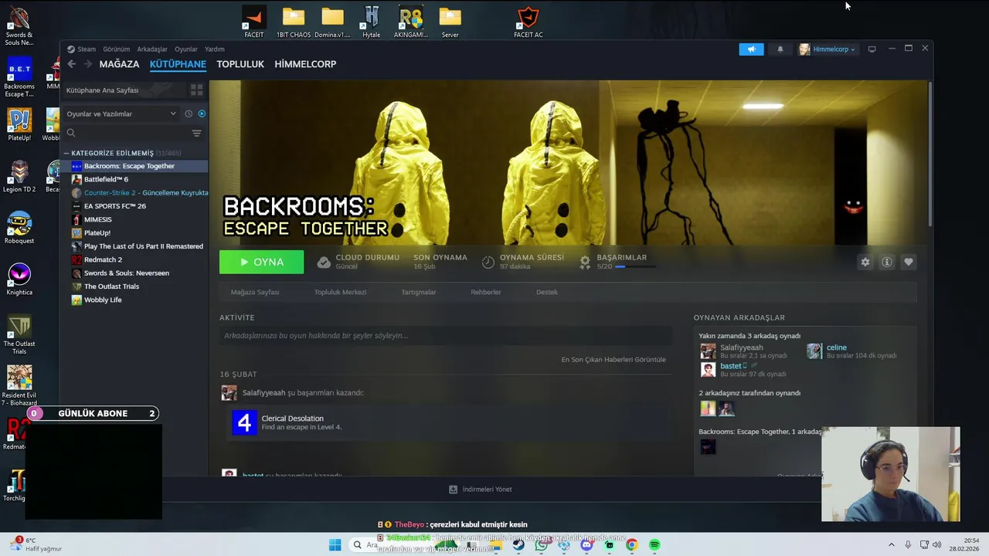Go to the KÜTÜPHANE tab
This screenshot has width=989, height=556.
[178, 64]
